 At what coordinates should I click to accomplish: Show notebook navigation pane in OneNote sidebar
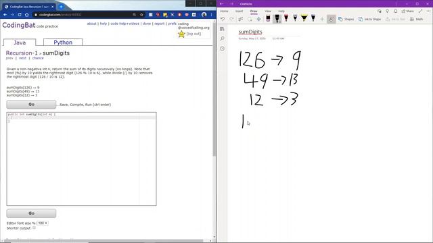[x=223, y=29]
